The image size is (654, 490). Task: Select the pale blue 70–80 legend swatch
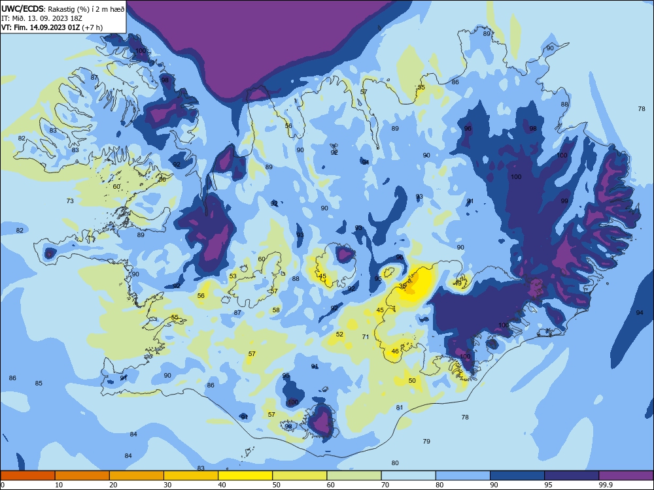[408, 476]
